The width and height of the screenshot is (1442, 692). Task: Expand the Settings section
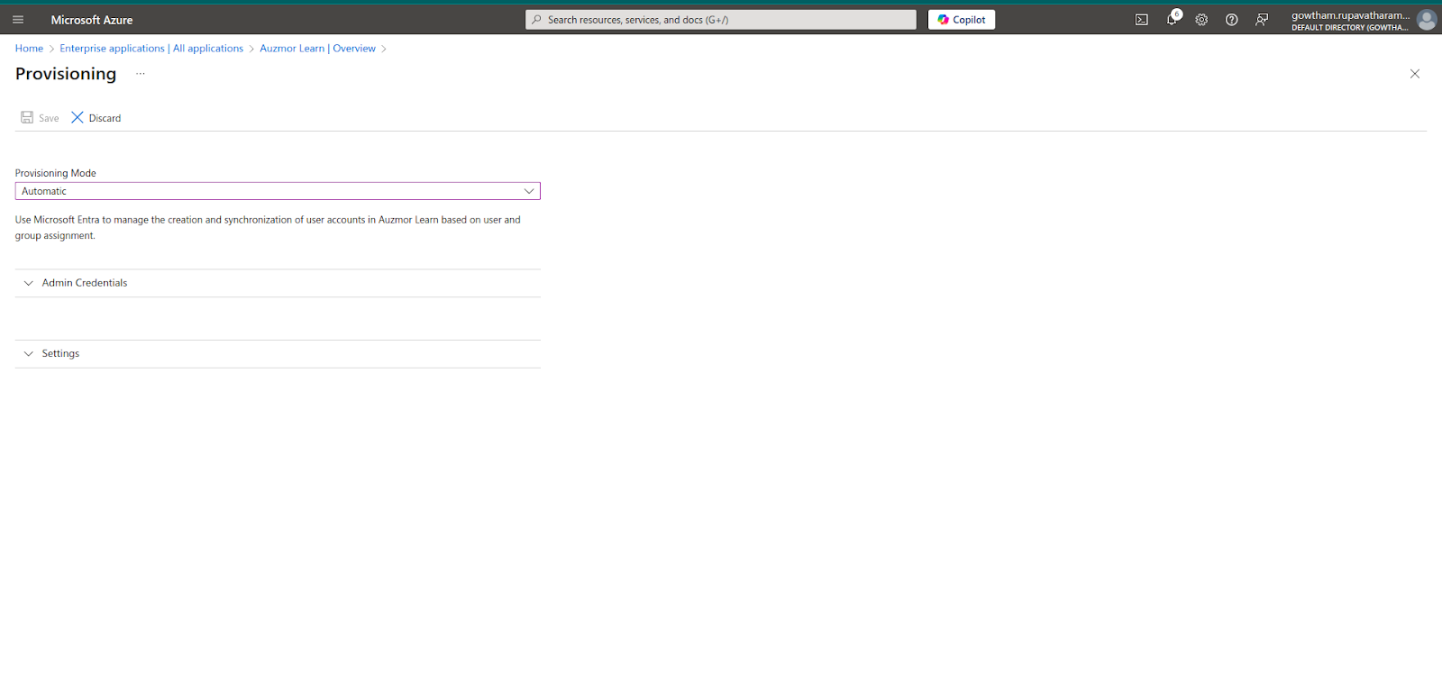278,354
